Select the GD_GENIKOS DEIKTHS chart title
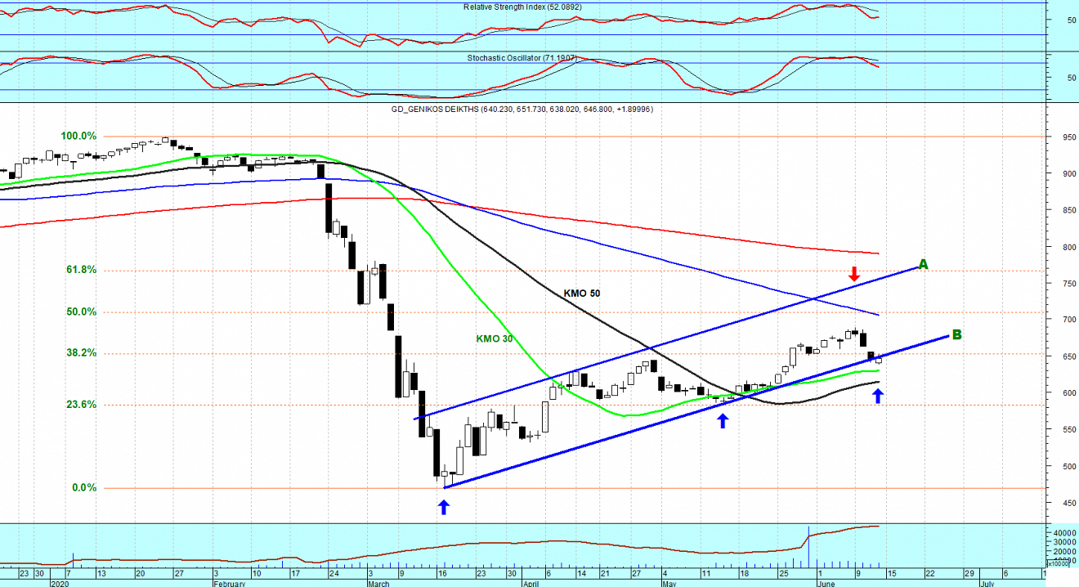The image size is (1079, 587). tap(522, 109)
